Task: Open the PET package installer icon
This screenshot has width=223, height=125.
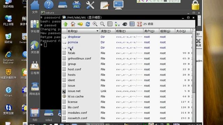Action: click(x=76, y=5)
